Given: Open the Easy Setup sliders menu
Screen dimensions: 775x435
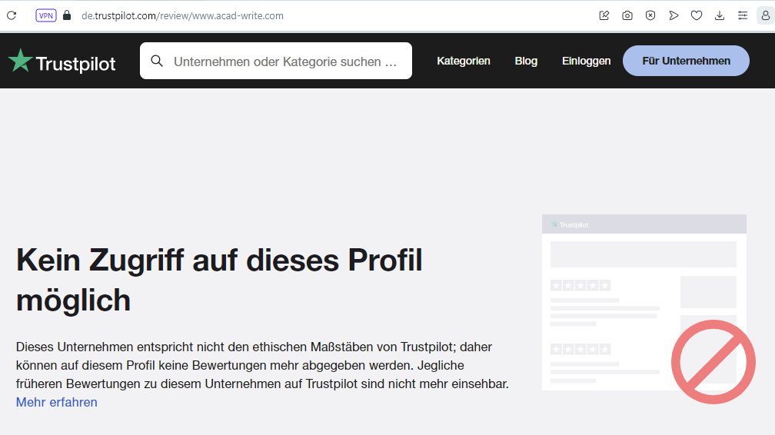Looking at the screenshot, I should [743, 15].
